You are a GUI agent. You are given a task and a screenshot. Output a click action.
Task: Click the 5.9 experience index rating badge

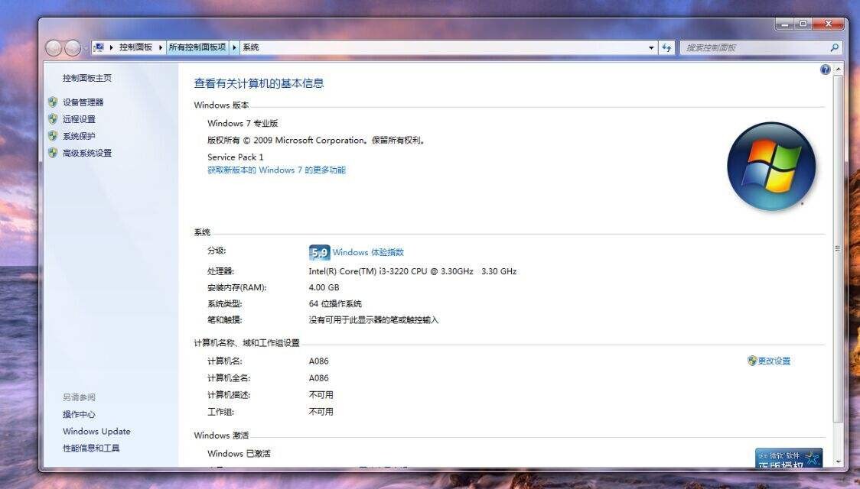[x=319, y=252]
